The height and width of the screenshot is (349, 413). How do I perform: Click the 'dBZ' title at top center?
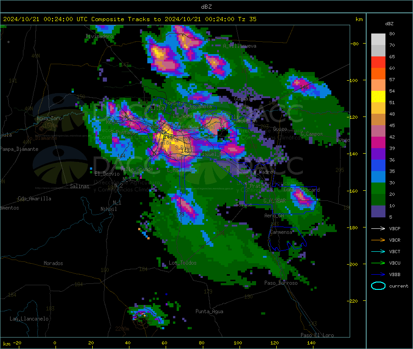pos(206,7)
